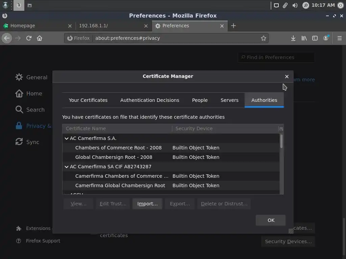The image size is (346, 259).
Task: Open the Library menu icon
Action: click(304, 38)
